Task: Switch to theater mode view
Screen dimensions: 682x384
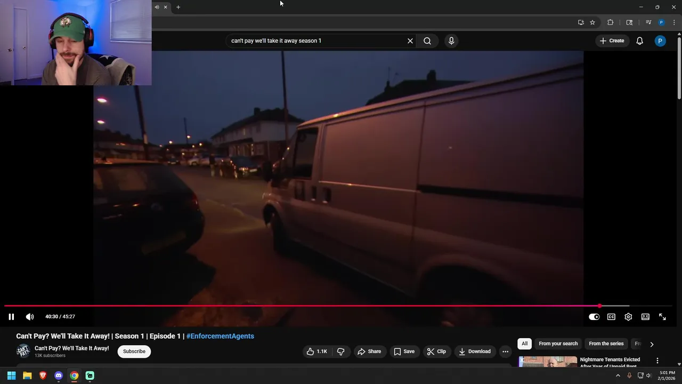Action: (645, 317)
